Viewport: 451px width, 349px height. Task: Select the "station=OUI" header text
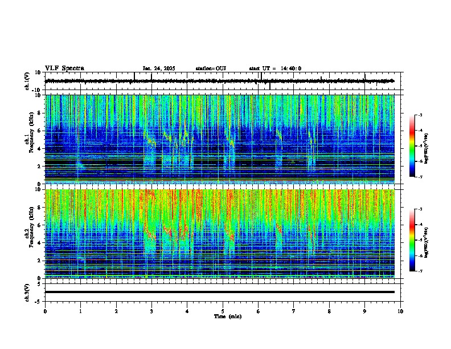point(211,68)
